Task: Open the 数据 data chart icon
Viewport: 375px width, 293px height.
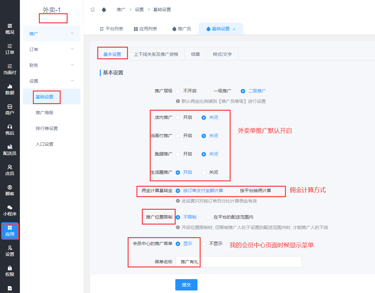Action: [x=9, y=90]
